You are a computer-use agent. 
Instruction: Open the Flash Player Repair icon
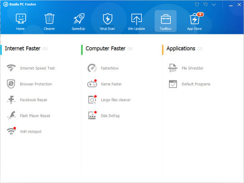pyautogui.click(x=11, y=116)
